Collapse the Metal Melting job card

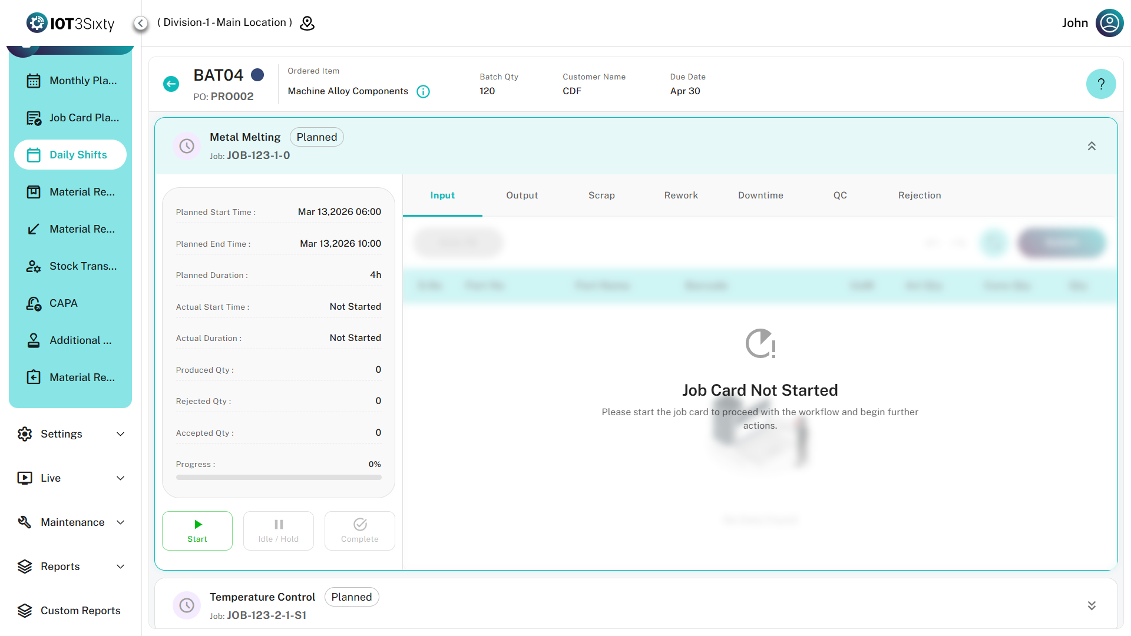pos(1091,146)
